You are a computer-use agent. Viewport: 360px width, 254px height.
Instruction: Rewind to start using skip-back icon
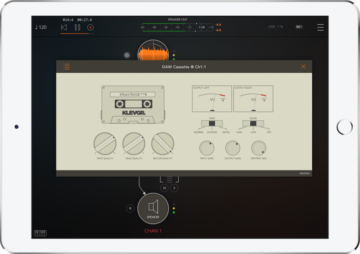tap(64, 27)
